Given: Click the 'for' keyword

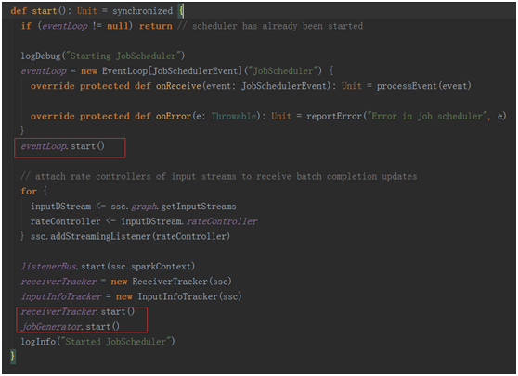Looking at the screenshot, I should click(x=29, y=191).
